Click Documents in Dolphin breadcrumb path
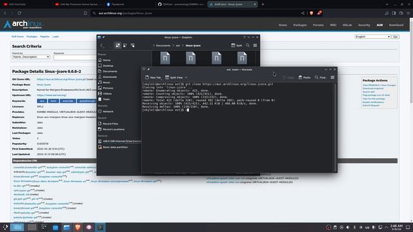 point(163,46)
